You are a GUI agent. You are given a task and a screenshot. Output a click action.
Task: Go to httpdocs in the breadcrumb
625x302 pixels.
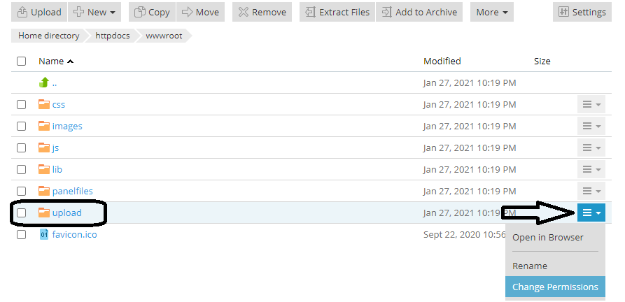click(x=113, y=36)
